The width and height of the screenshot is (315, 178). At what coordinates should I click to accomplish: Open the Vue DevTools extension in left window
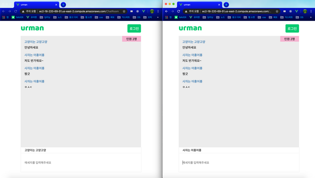pyautogui.click(x=144, y=11)
